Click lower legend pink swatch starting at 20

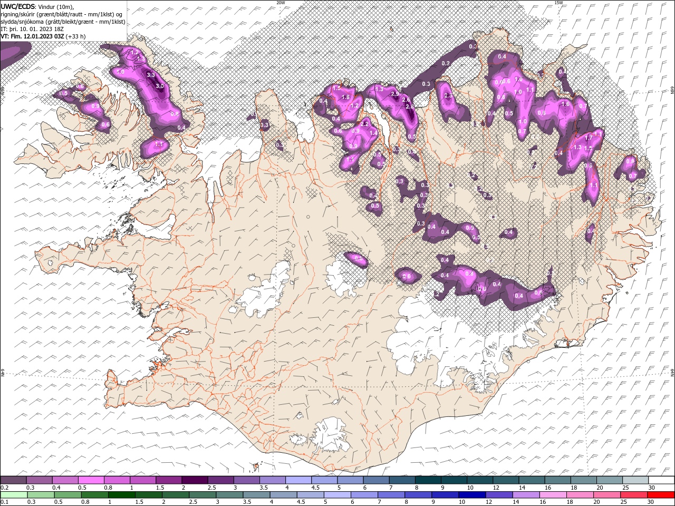point(606,495)
